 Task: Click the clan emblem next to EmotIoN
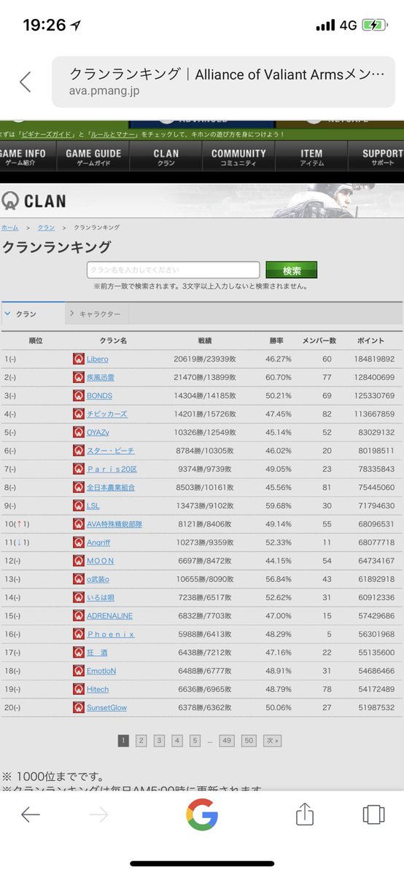coord(79,670)
